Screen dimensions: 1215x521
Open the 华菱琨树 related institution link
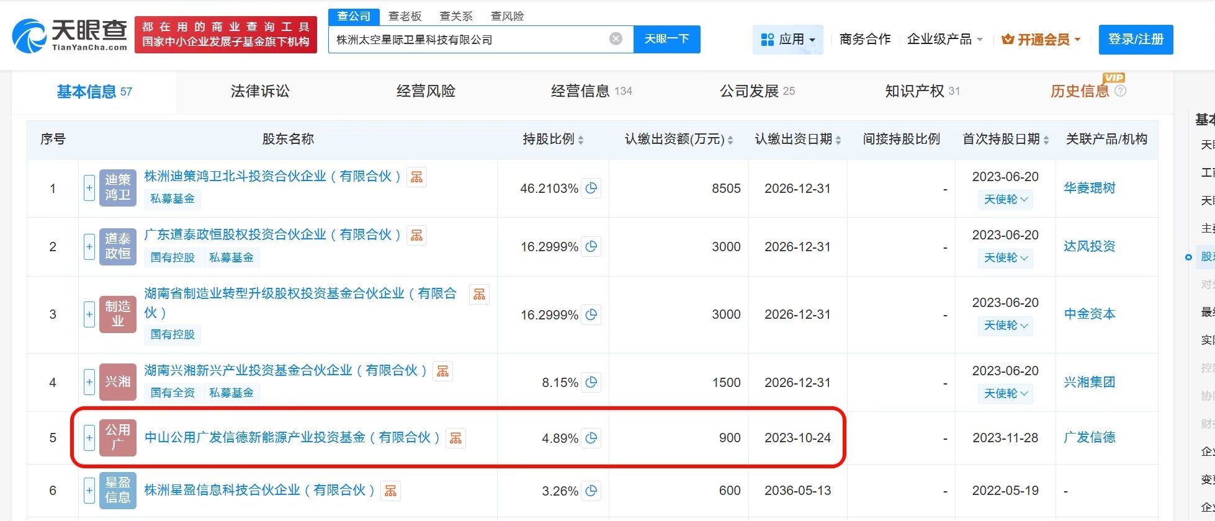[1089, 188]
